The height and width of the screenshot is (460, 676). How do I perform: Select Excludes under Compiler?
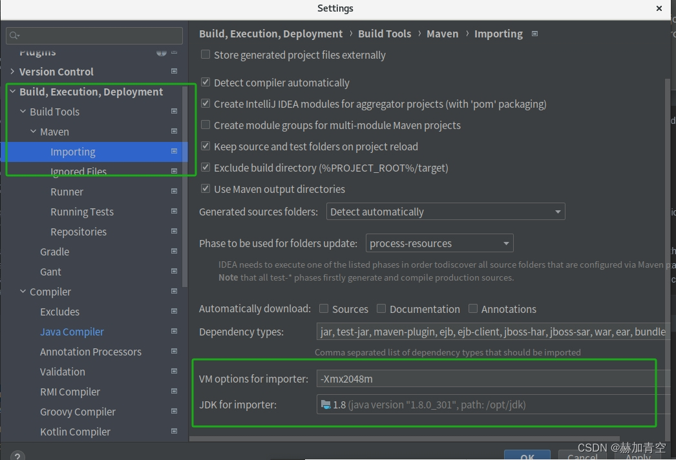[x=59, y=312]
